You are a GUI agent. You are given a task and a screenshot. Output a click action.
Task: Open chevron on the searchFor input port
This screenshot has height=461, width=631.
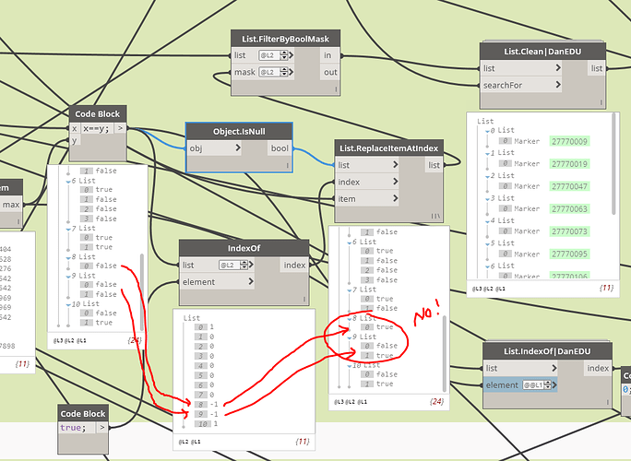(x=558, y=85)
